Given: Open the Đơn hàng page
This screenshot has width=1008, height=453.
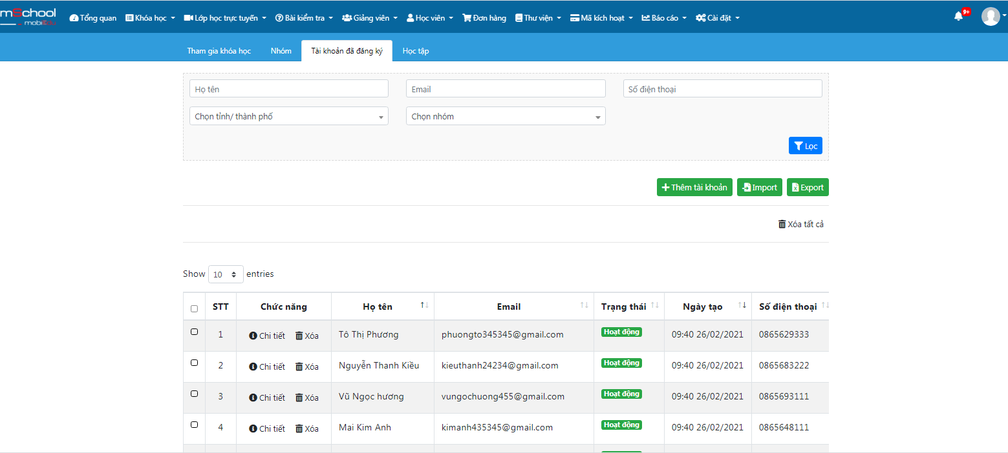Looking at the screenshot, I should (x=484, y=18).
